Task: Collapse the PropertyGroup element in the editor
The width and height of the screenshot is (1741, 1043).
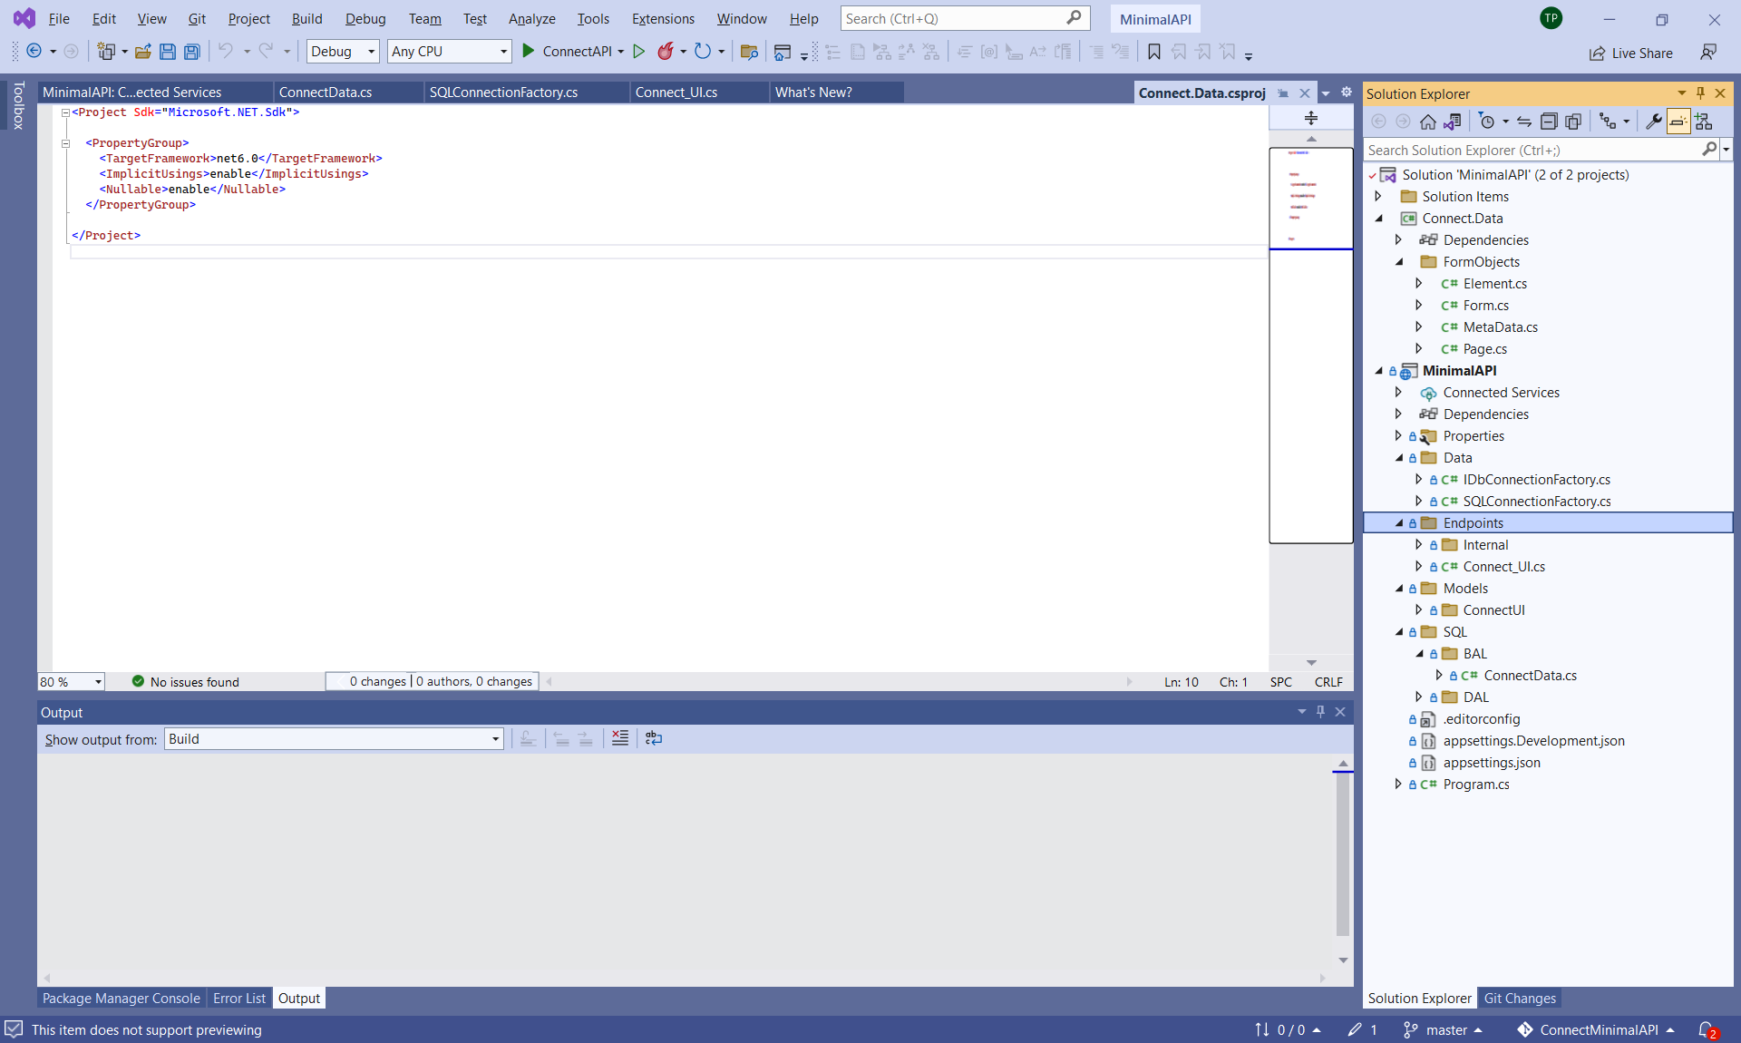Action: click(x=65, y=143)
